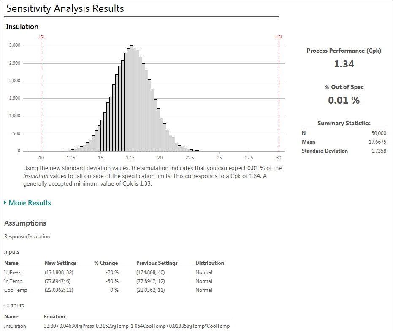This screenshot has height=331, width=393.
Task: Click the USL label above the chart
Action: 279,37
